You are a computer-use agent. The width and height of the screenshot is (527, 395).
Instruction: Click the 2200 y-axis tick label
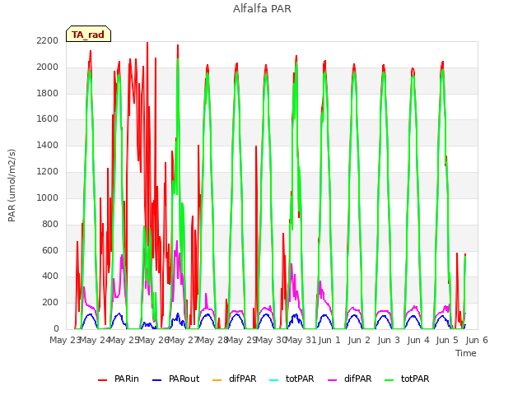[x=48, y=40]
